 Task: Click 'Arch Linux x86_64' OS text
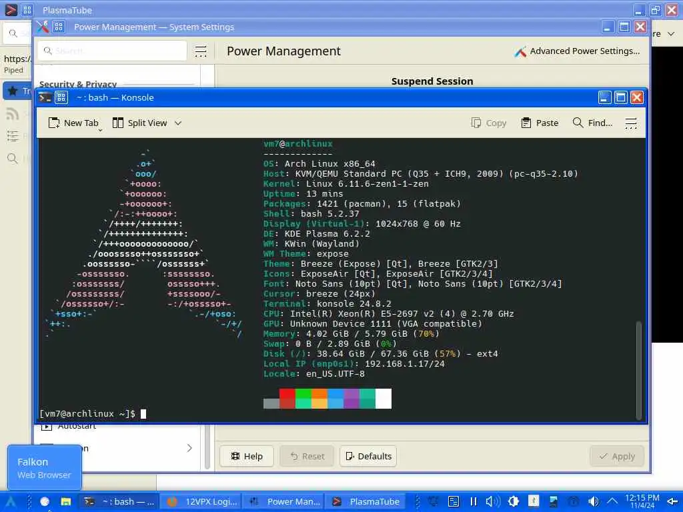[x=329, y=164]
